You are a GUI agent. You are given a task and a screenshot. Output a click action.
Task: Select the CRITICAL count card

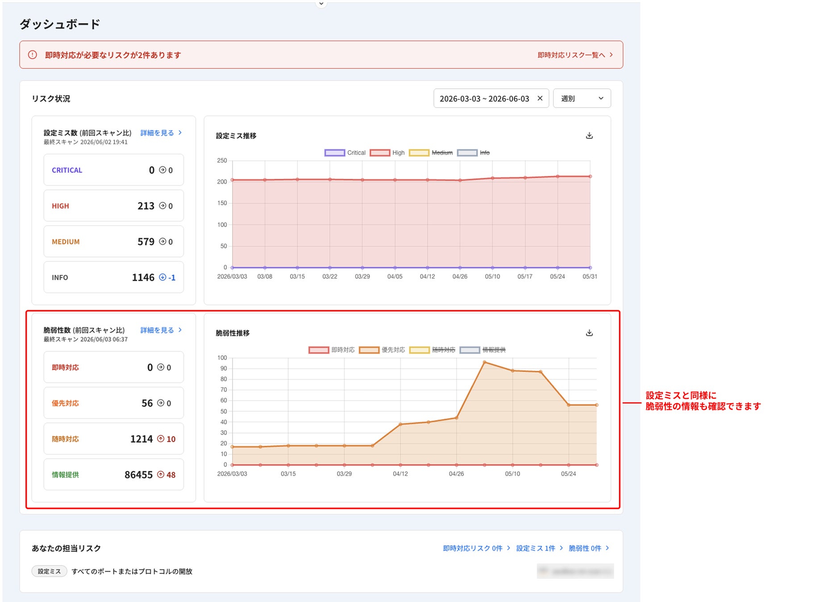pyautogui.click(x=114, y=170)
